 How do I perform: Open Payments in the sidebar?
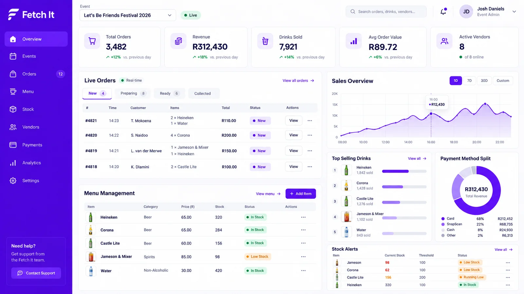(x=36, y=145)
